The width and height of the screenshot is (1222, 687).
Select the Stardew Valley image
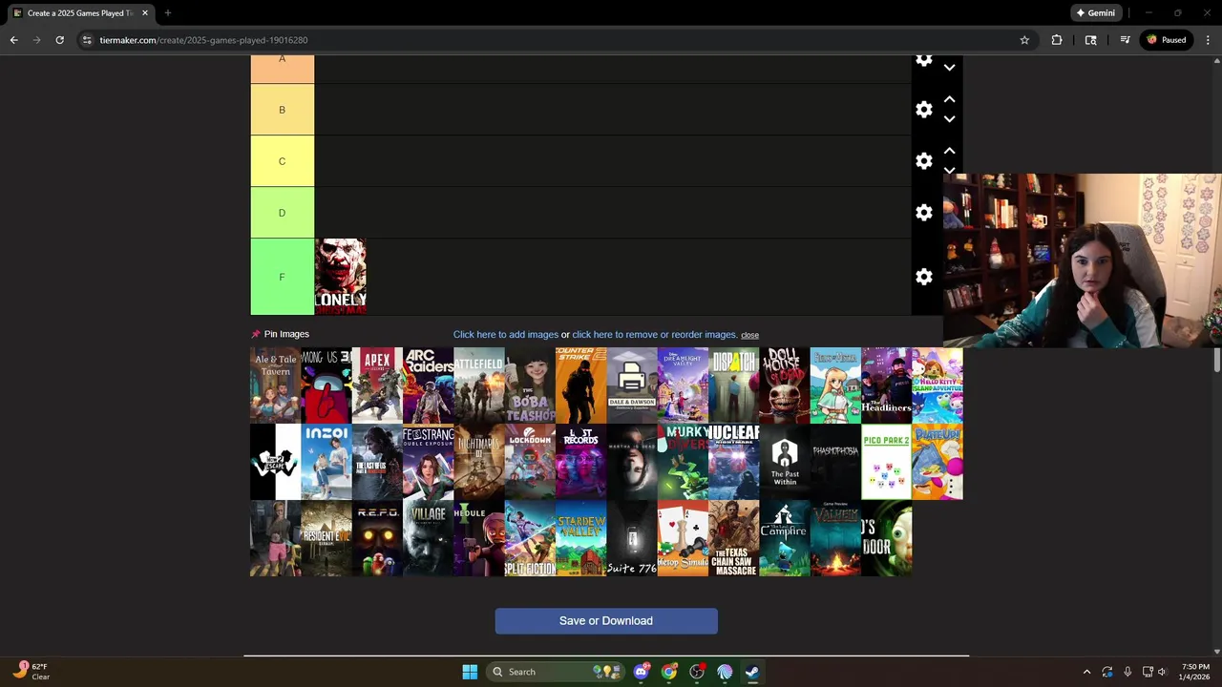[580, 538]
